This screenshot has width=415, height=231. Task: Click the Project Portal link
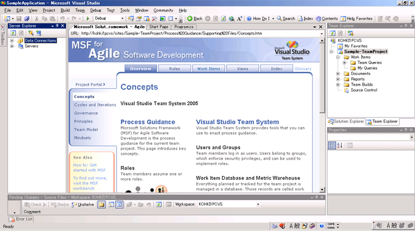point(90,85)
